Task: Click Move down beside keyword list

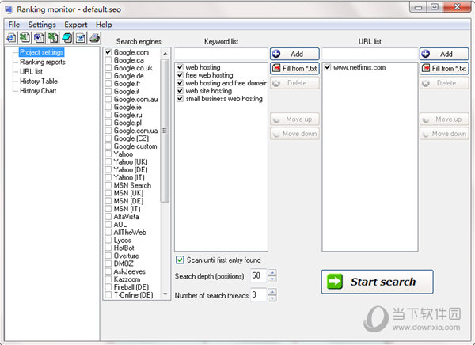Action: click(x=294, y=134)
